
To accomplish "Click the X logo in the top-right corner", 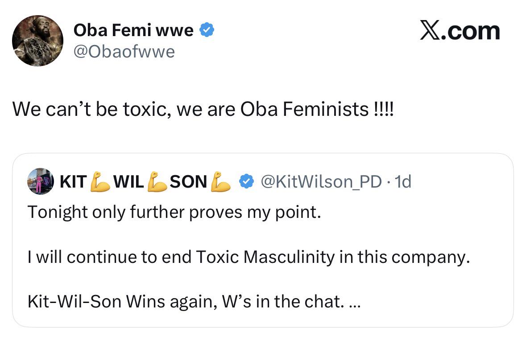I will point(430,31).
